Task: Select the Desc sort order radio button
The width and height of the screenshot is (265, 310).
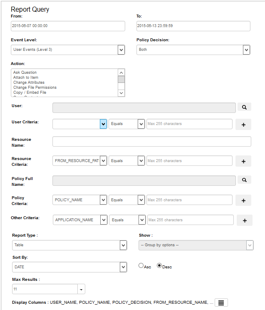Action: [159, 265]
